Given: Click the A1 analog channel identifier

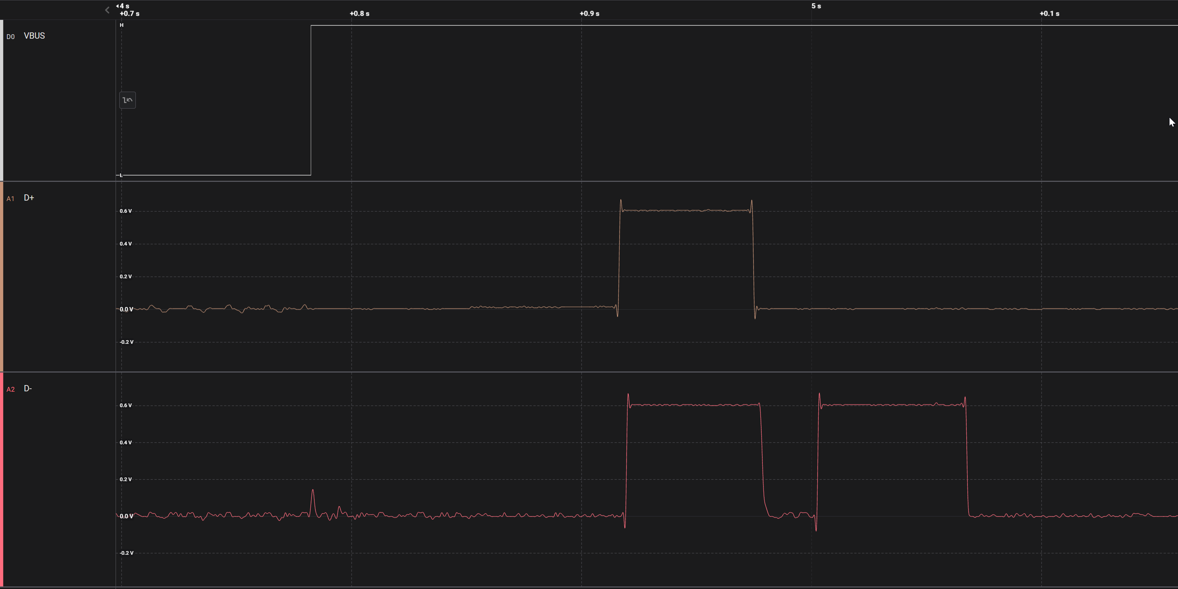Looking at the screenshot, I should 11,198.
